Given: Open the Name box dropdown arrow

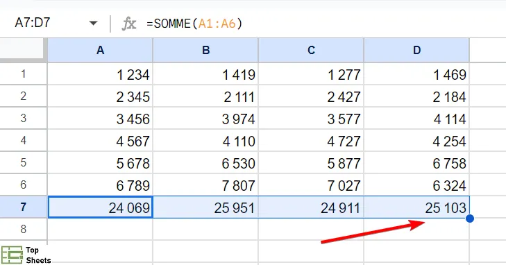Looking at the screenshot, I should (93, 23).
